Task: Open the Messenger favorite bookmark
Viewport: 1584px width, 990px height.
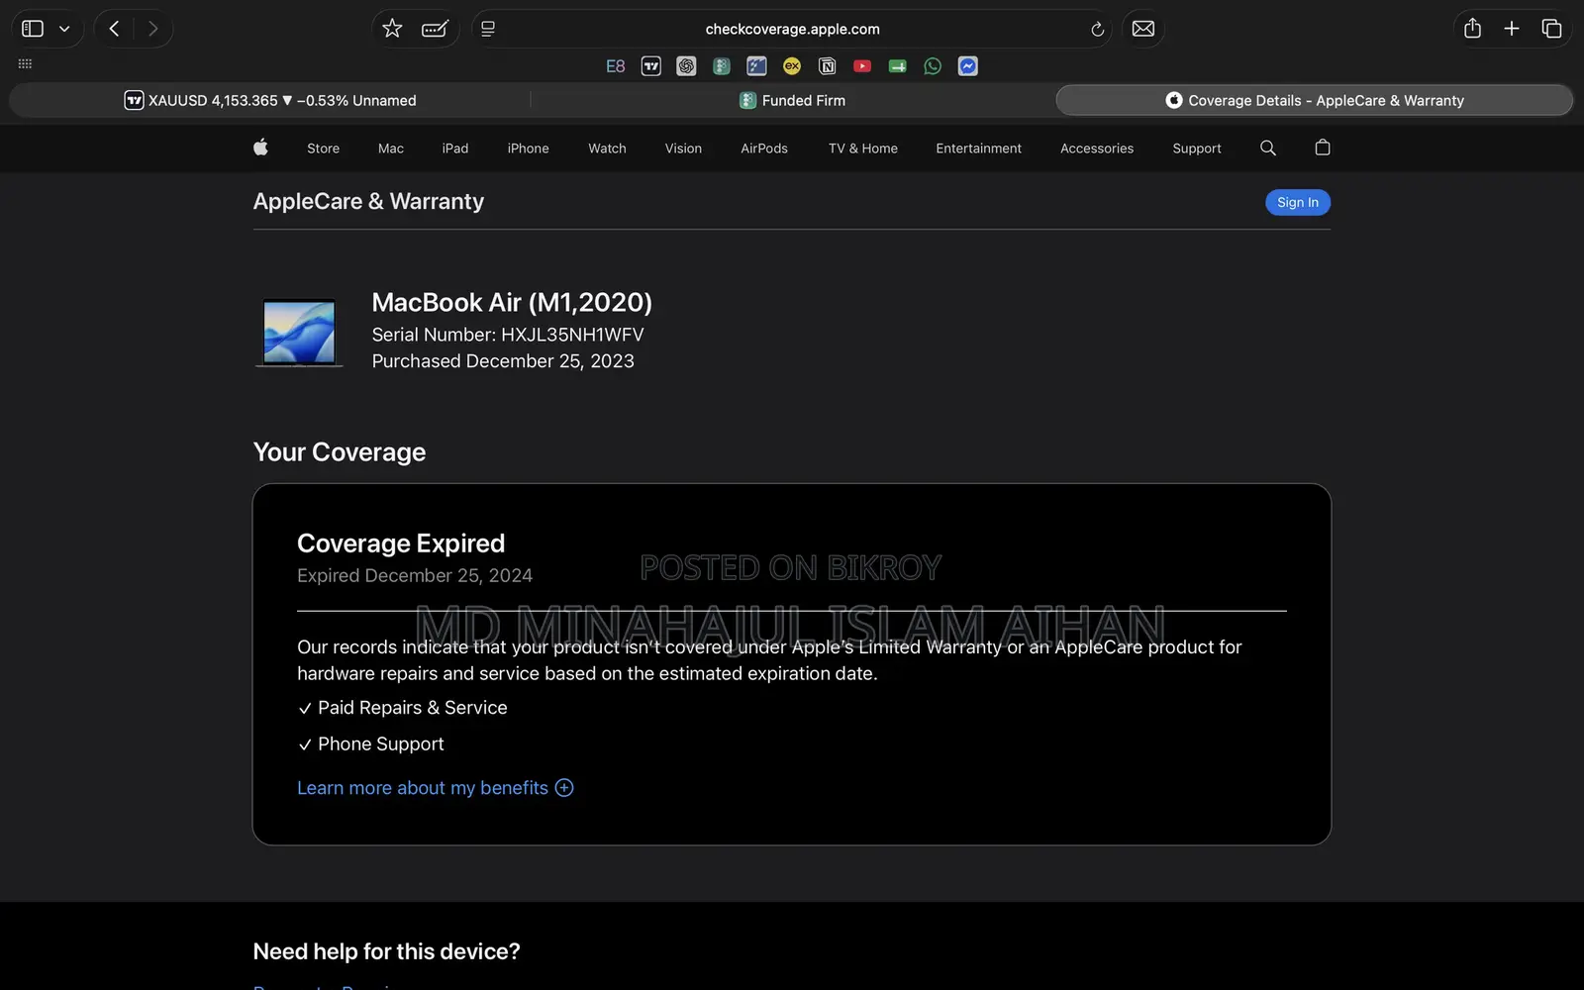Action: (x=968, y=66)
